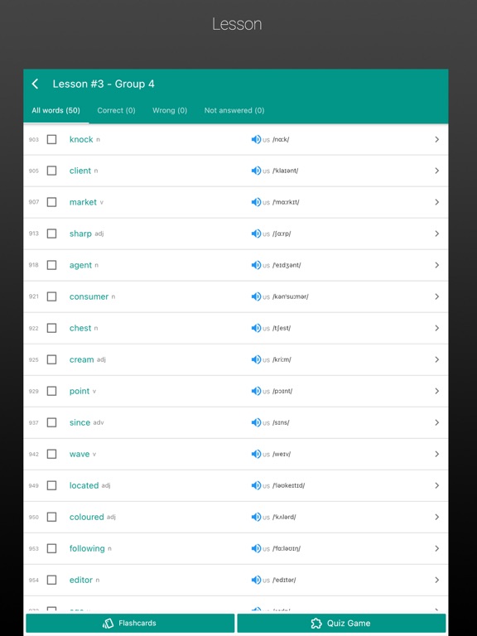Expand the agent row chevron
This screenshot has width=477, height=636.
coord(437,265)
